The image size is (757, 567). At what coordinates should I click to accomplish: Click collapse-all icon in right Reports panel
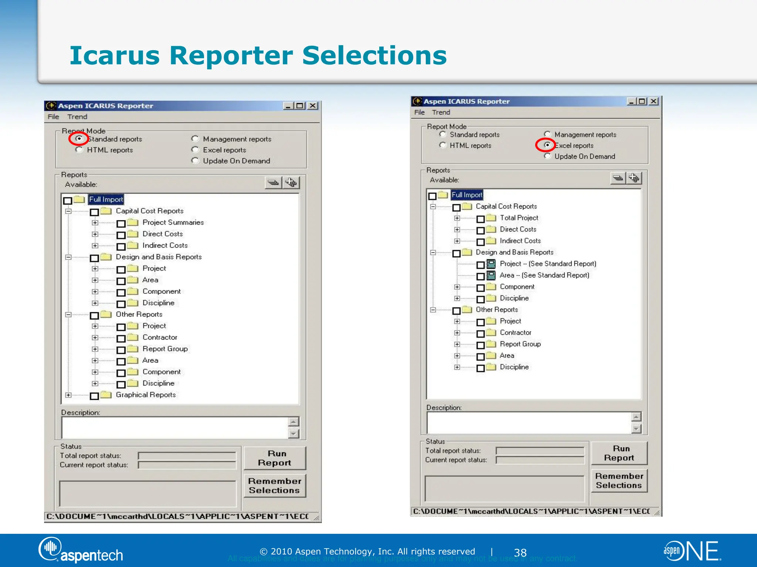pyautogui.click(x=618, y=178)
